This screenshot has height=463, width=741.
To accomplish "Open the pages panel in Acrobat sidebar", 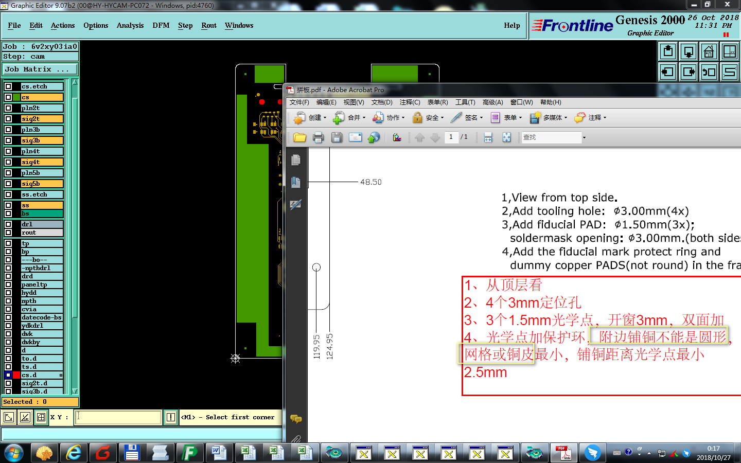I will [x=296, y=160].
